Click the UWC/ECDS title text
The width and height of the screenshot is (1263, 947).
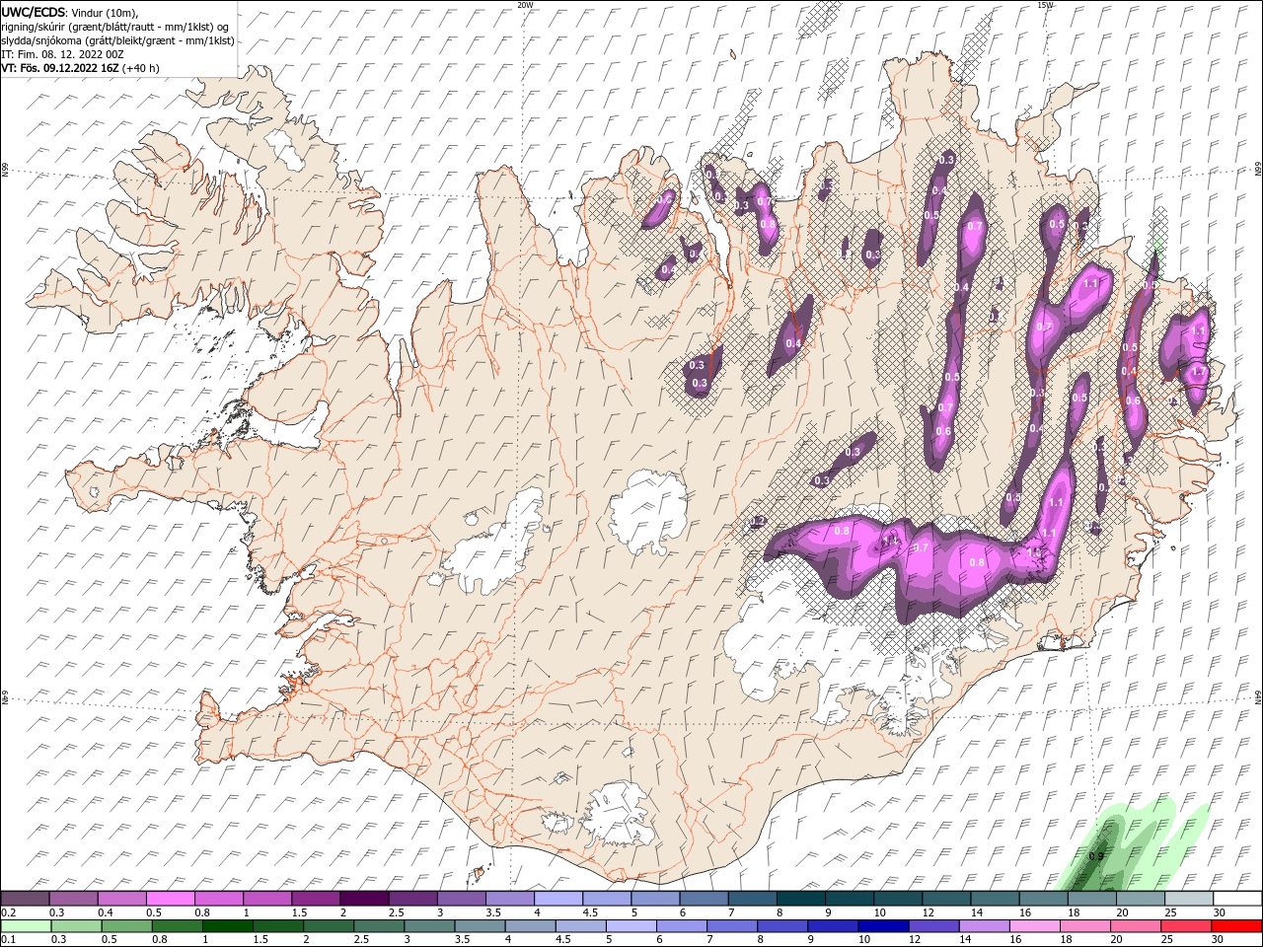(x=35, y=12)
